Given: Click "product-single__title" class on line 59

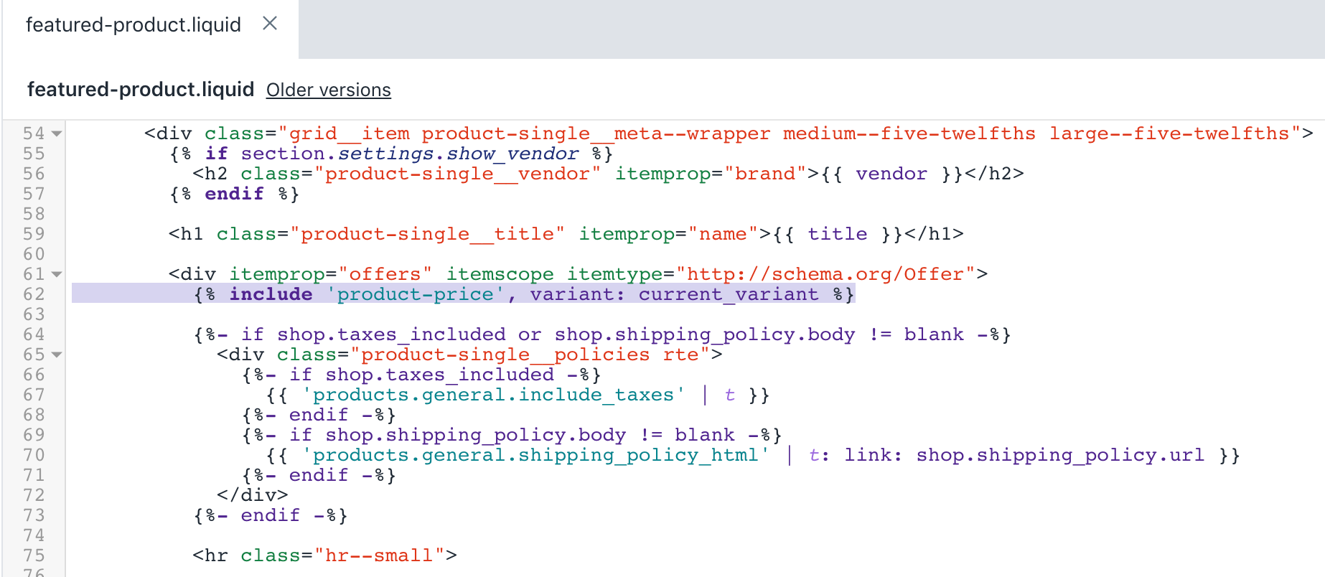Looking at the screenshot, I should pyautogui.click(x=427, y=234).
